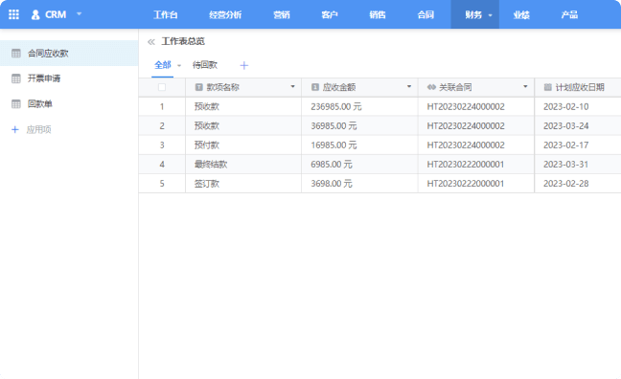Collapse sidebar with double chevron icon

150,41
